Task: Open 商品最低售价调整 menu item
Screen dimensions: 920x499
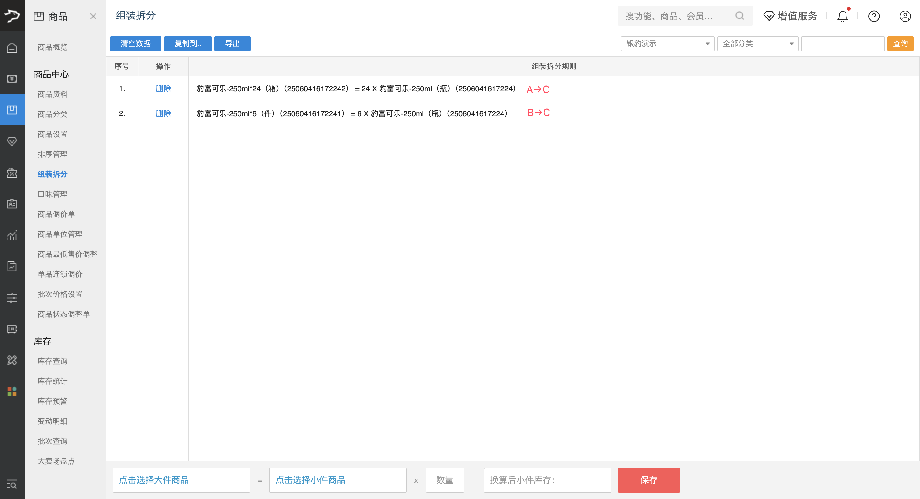Action: click(x=68, y=254)
